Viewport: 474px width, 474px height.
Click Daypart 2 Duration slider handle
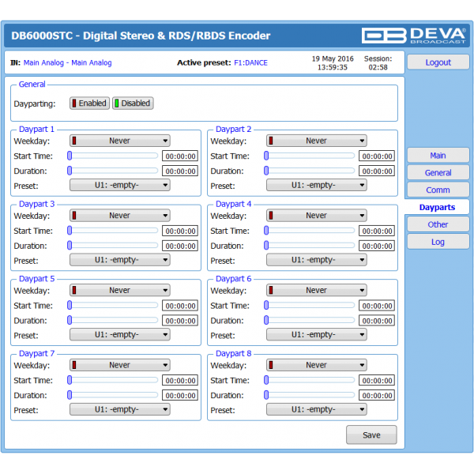266,171
